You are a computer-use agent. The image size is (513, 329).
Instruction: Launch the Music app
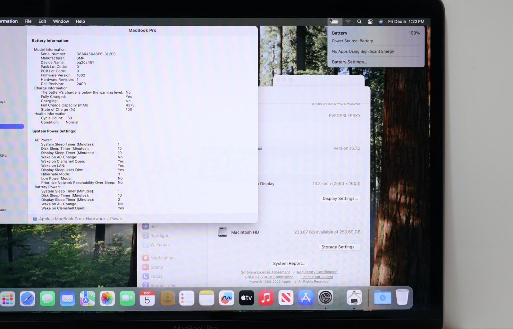(266, 298)
